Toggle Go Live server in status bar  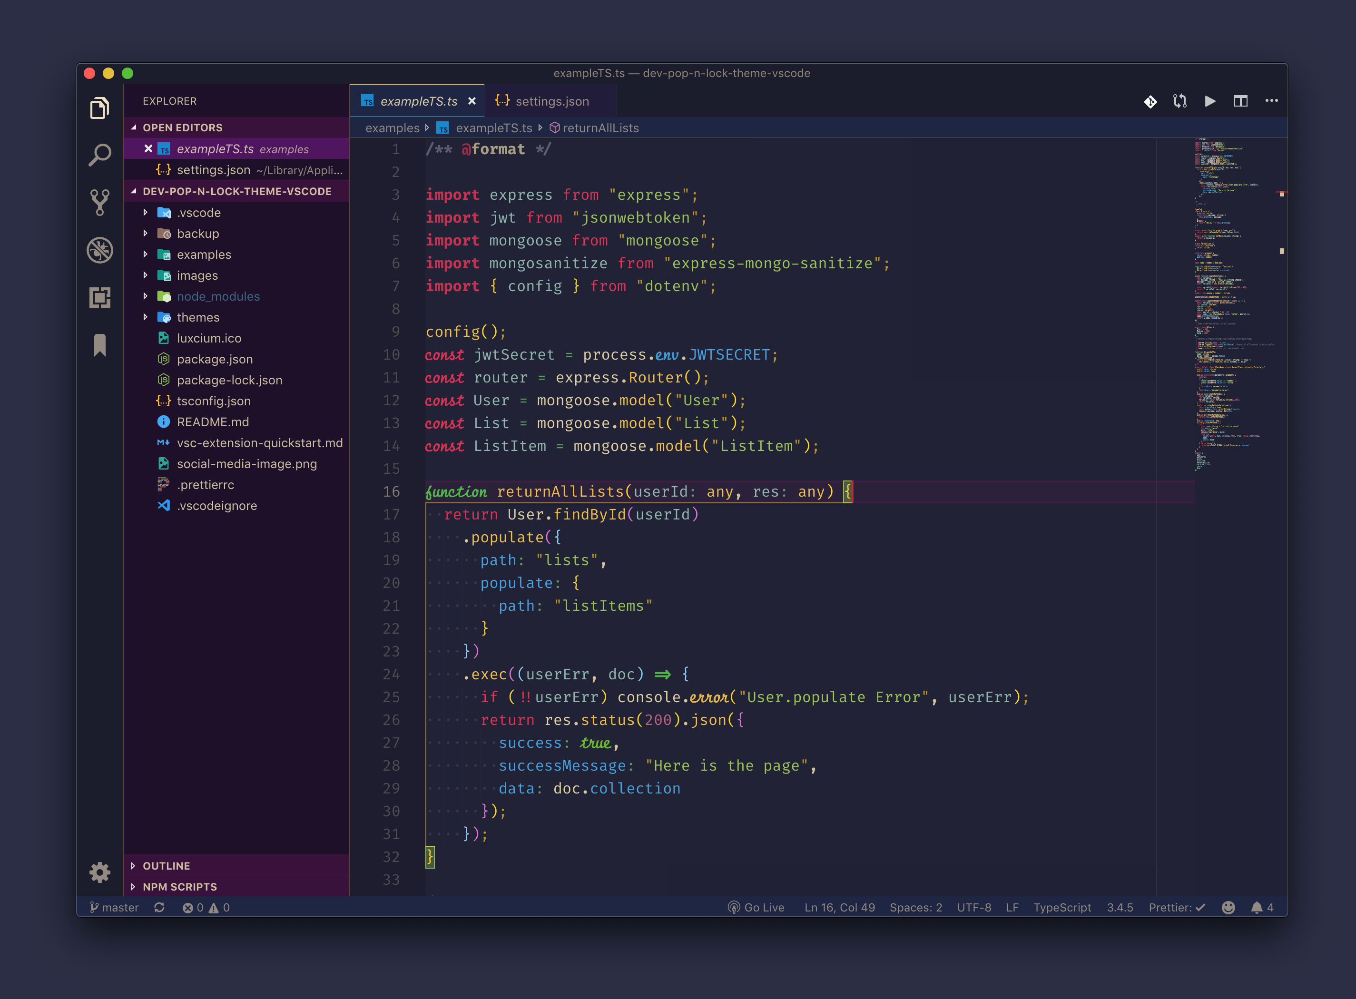[x=756, y=907]
